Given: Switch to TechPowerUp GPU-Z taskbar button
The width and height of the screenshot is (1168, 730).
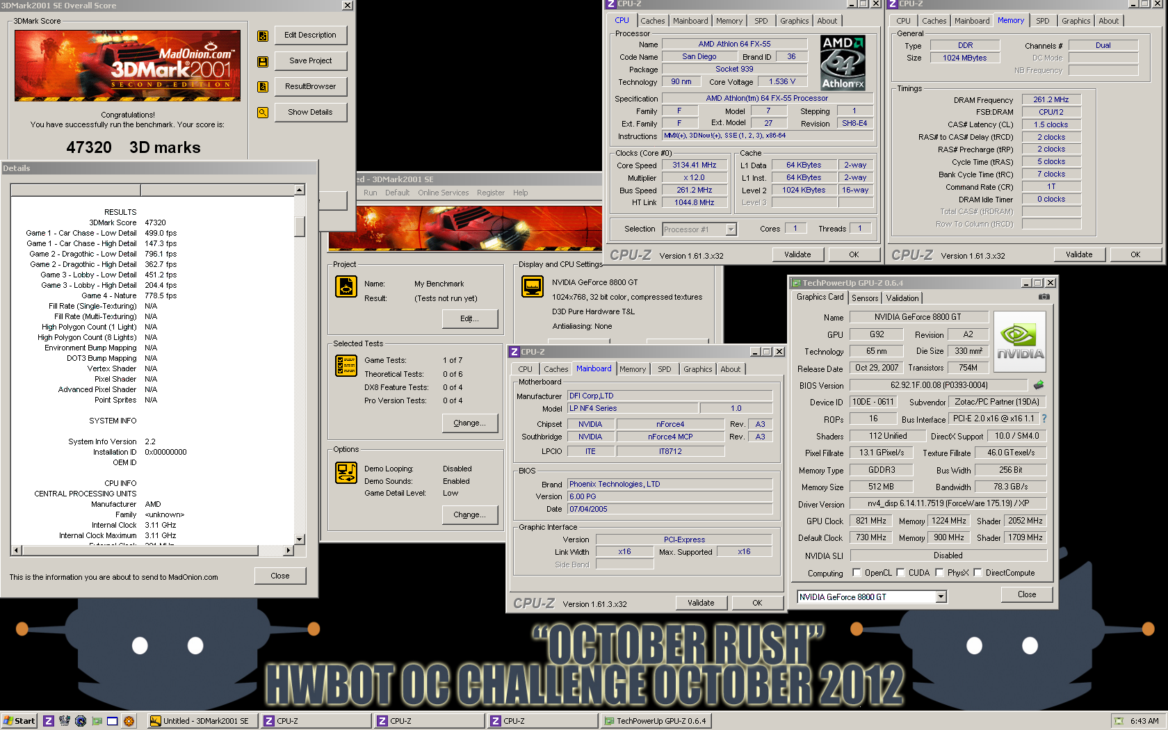Looking at the screenshot, I should (656, 721).
